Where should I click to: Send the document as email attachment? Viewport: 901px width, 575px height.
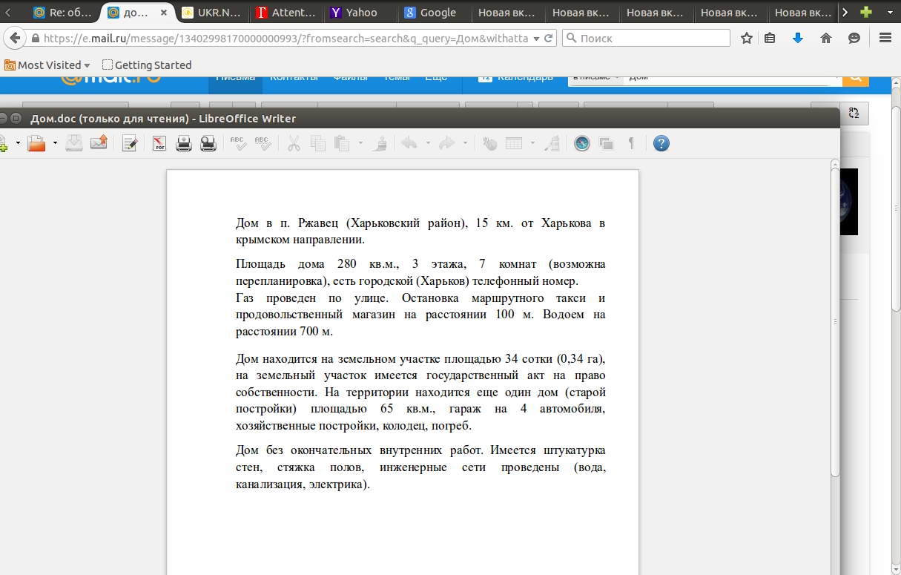click(99, 142)
